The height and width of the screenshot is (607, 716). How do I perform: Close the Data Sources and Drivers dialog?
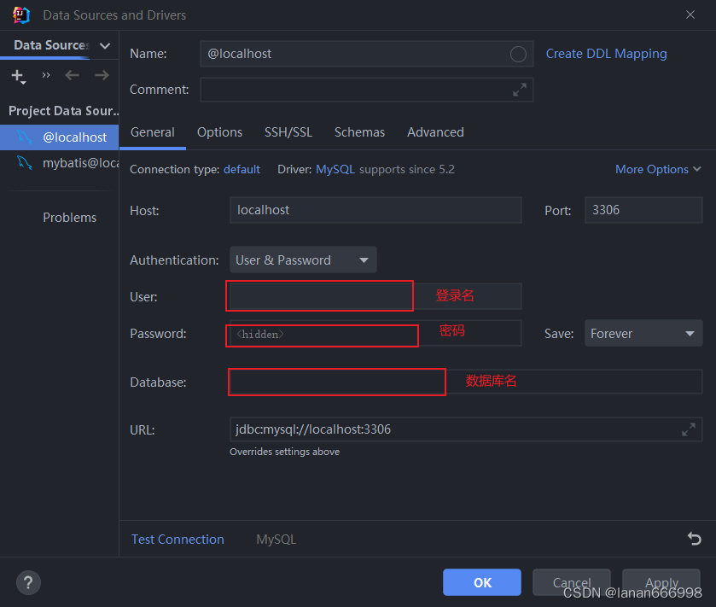(690, 15)
